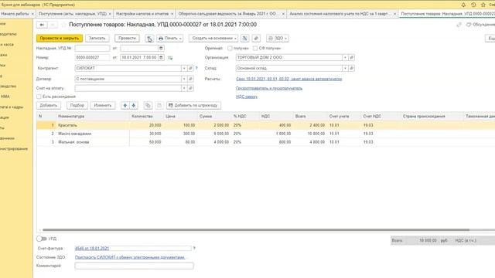Open the Склад record icon
Screen dimensions: 495x278
click(x=351, y=68)
